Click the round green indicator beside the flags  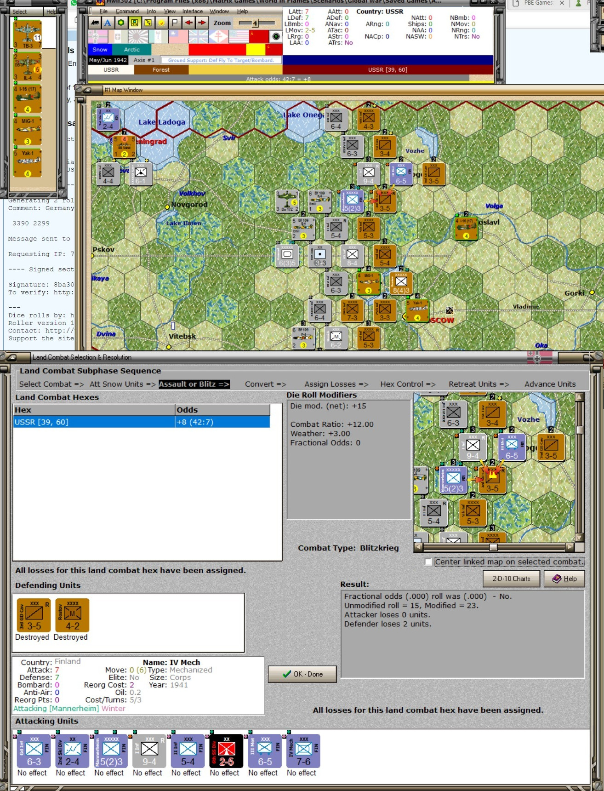276,36
